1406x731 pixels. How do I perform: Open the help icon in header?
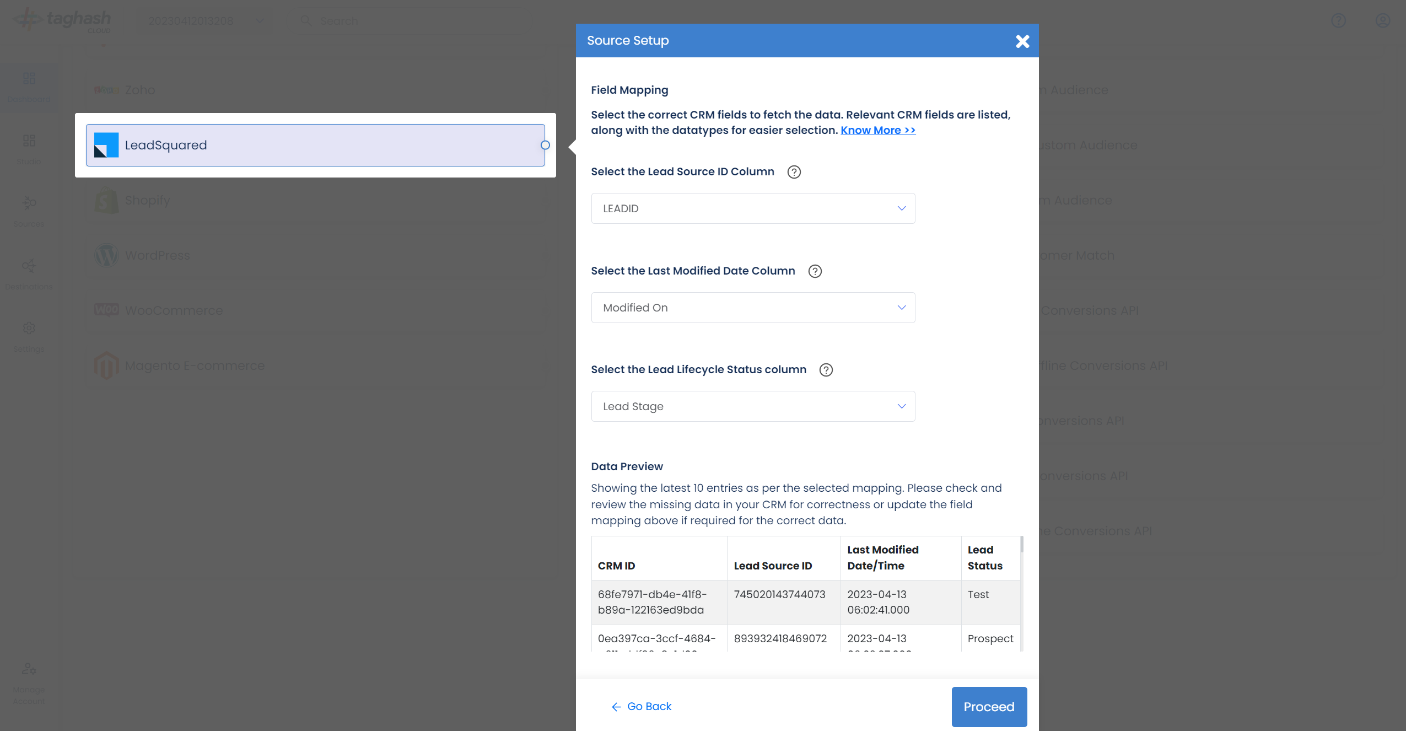pyautogui.click(x=1338, y=21)
